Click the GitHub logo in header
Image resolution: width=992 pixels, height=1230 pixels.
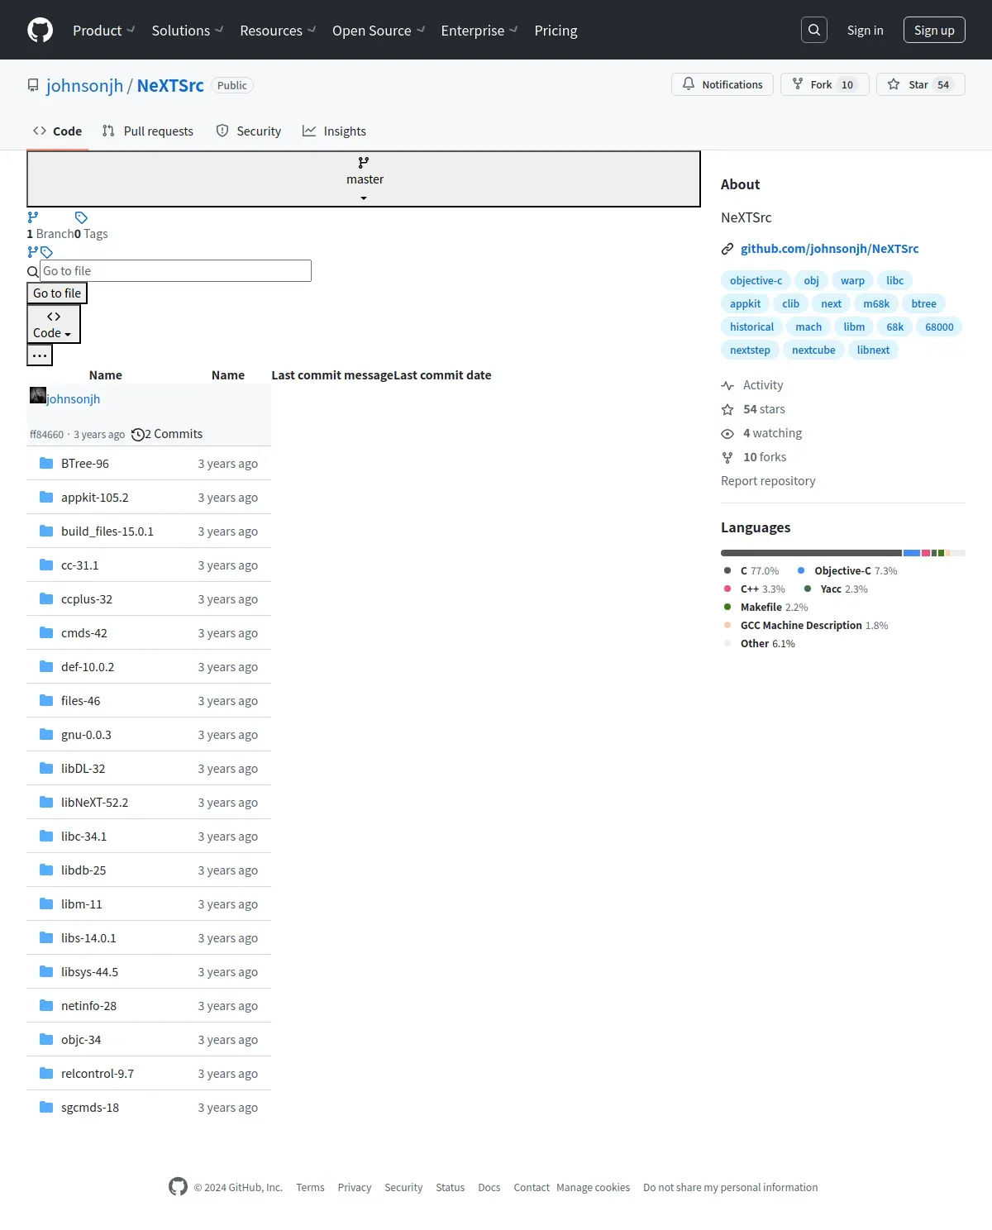click(x=40, y=30)
